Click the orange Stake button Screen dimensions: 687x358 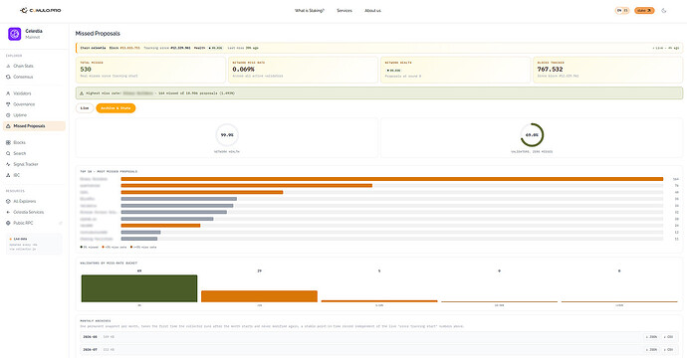(x=644, y=11)
